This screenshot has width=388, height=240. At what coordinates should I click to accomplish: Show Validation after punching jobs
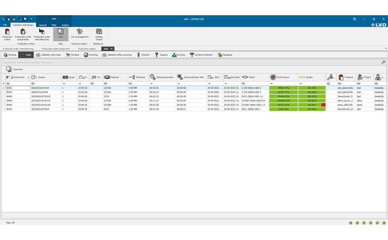(x=117, y=55)
